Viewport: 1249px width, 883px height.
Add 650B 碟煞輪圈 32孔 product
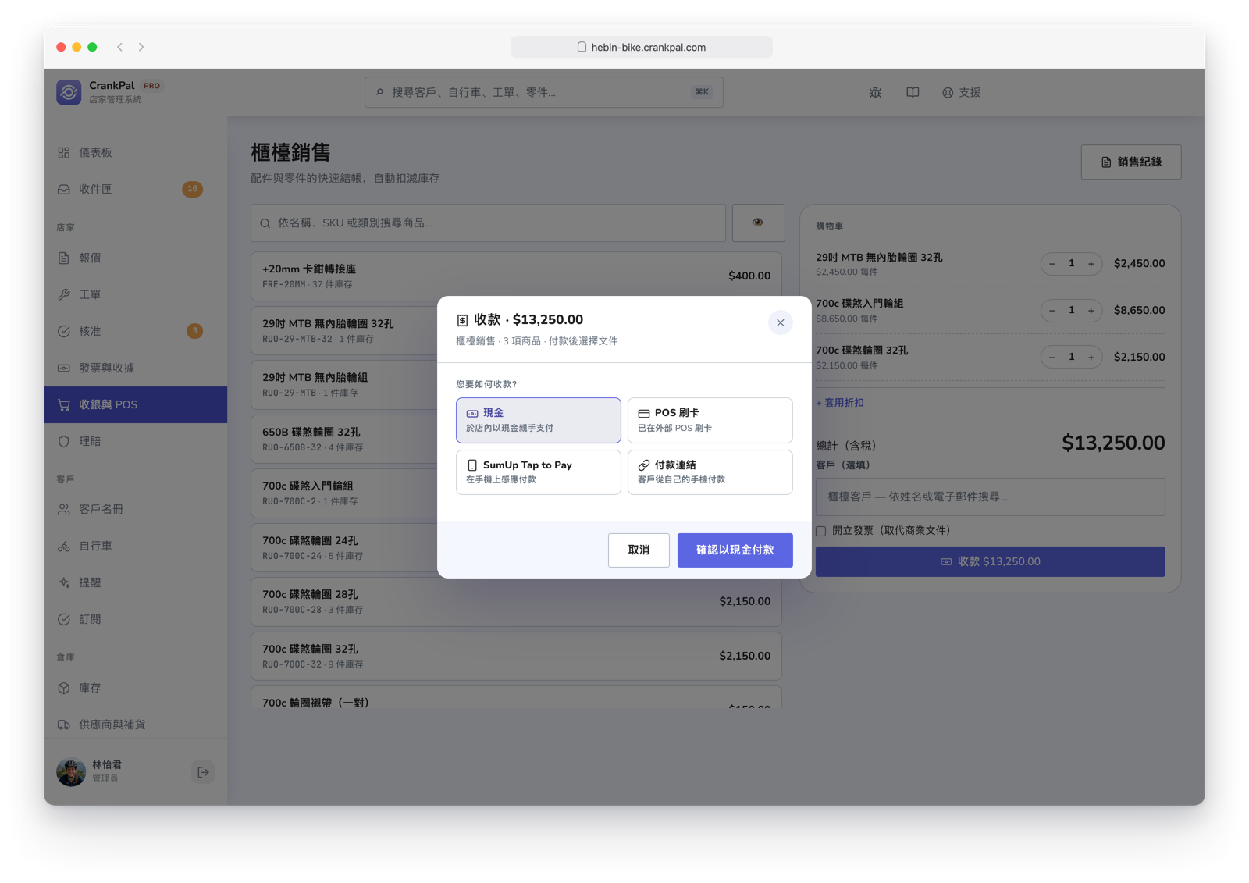coord(343,439)
